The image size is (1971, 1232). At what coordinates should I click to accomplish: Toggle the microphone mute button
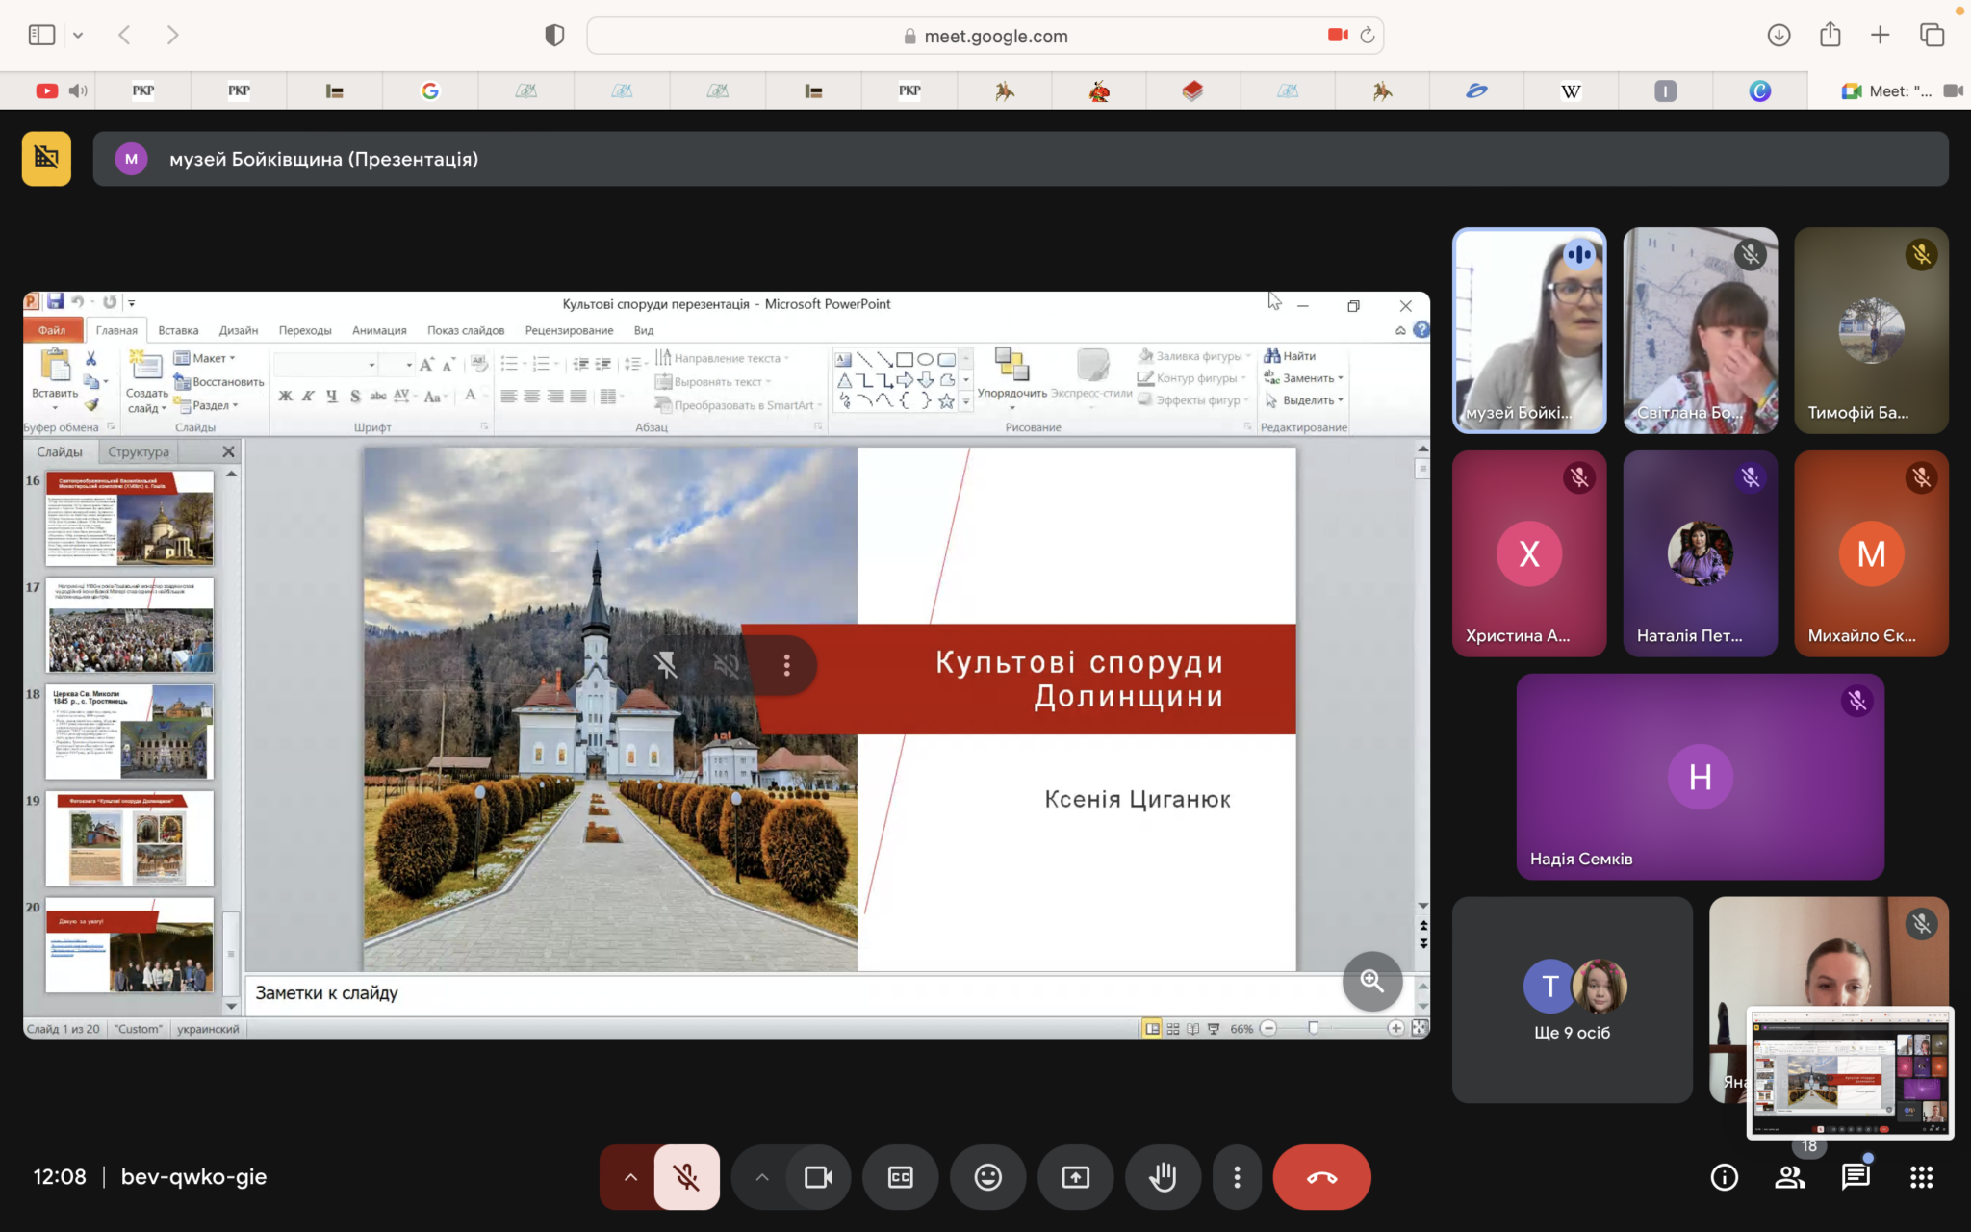[686, 1176]
